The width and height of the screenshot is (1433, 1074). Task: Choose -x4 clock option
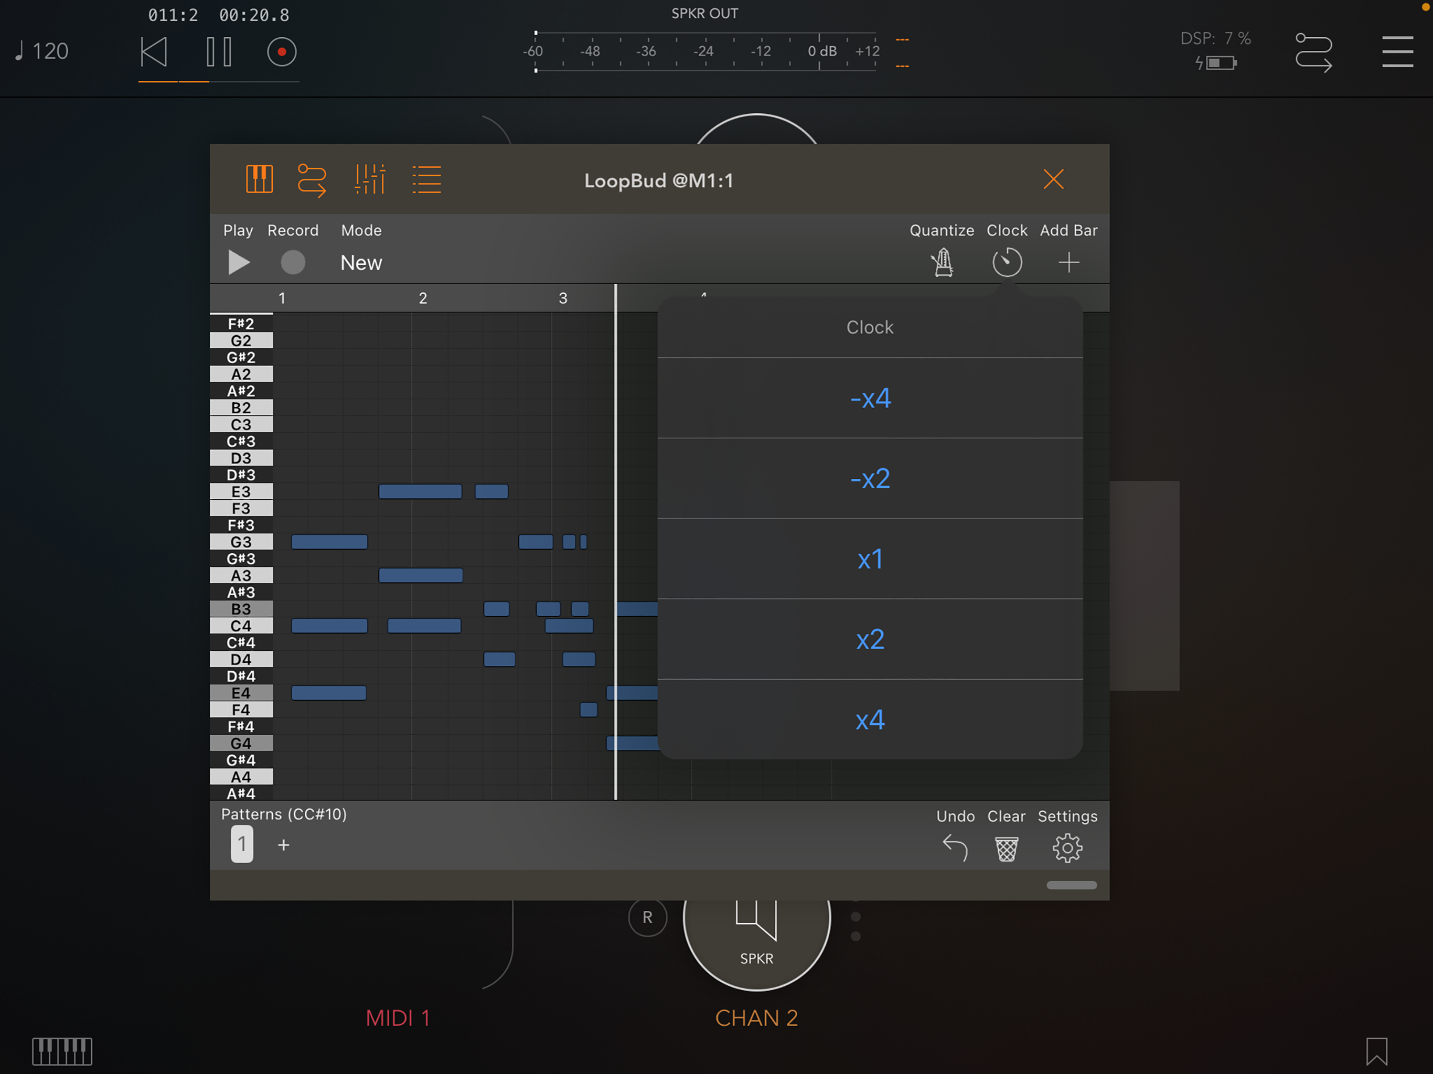tap(870, 398)
